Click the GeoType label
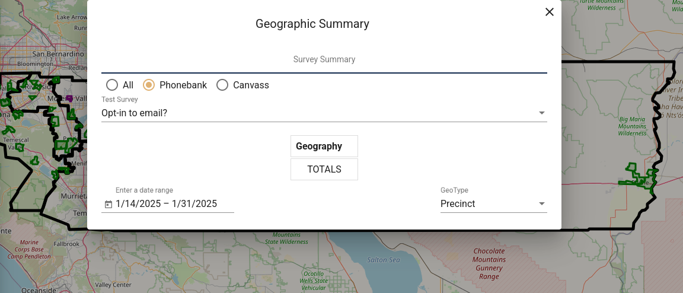 click(x=454, y=190)
